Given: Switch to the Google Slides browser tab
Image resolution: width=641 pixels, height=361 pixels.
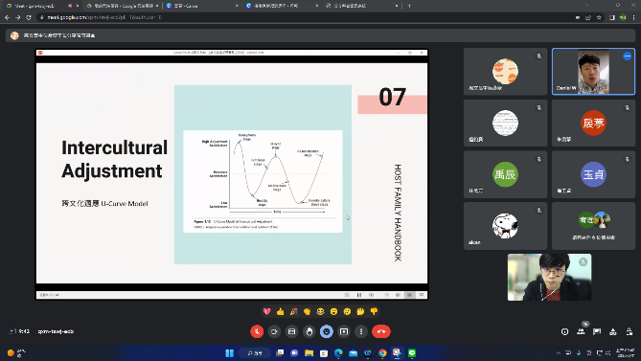Looking at the screenshot, I should pyautogui.click(x=123, y=6).
